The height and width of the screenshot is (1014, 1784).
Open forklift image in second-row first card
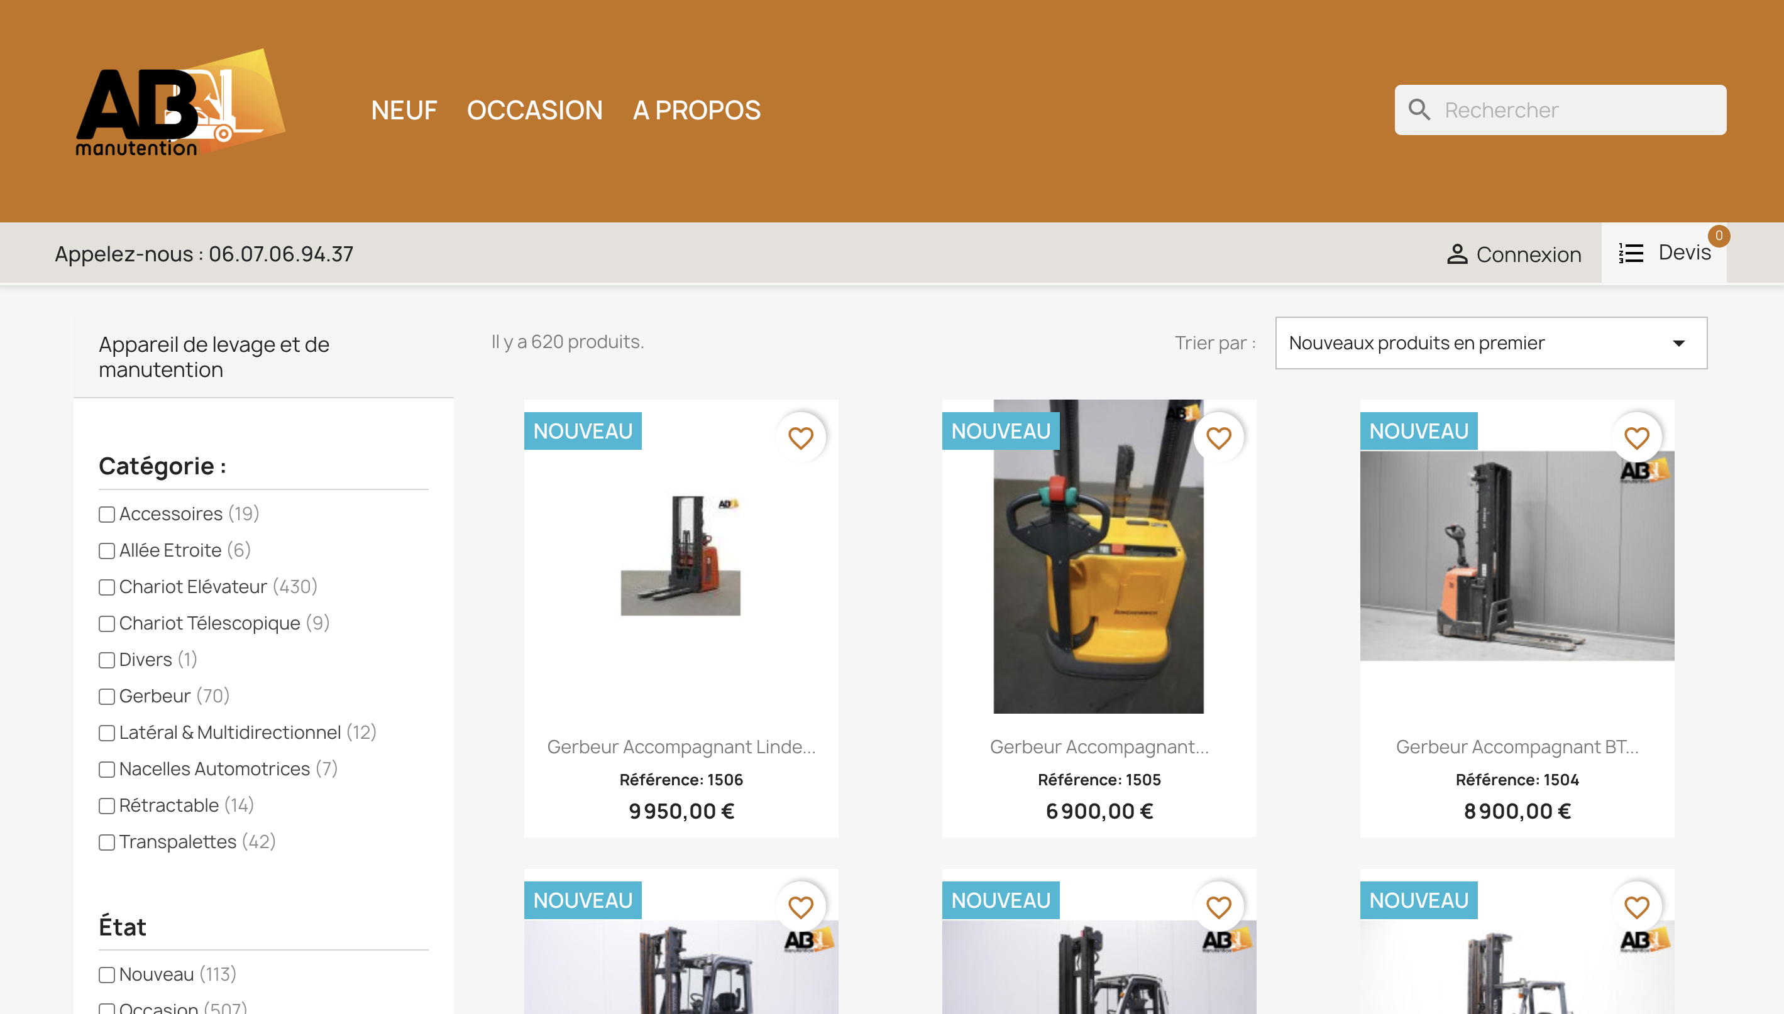pos(681,968)
